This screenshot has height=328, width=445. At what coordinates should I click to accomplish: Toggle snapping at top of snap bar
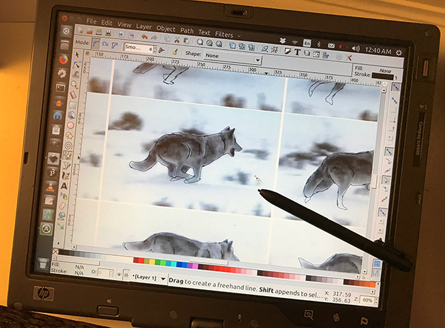(396, 86)
